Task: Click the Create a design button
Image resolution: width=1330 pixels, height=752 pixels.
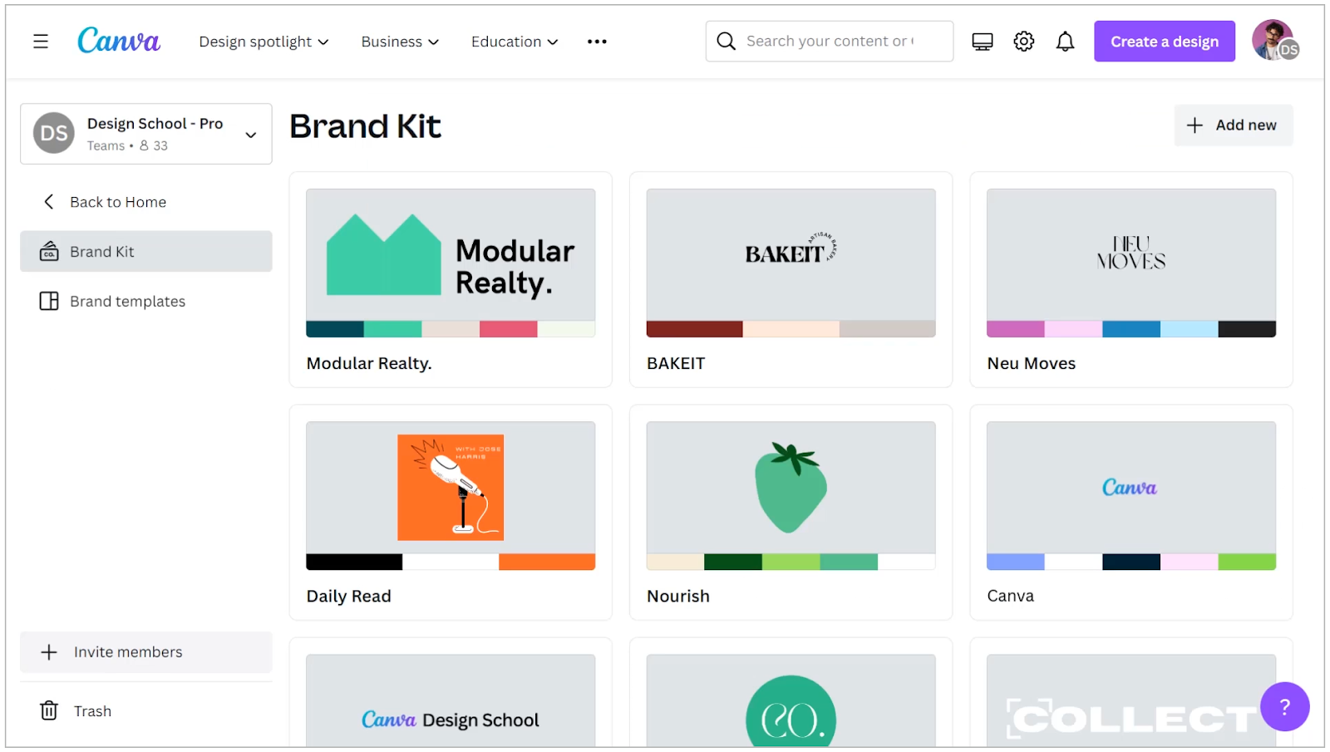Action: [1164, 41]
